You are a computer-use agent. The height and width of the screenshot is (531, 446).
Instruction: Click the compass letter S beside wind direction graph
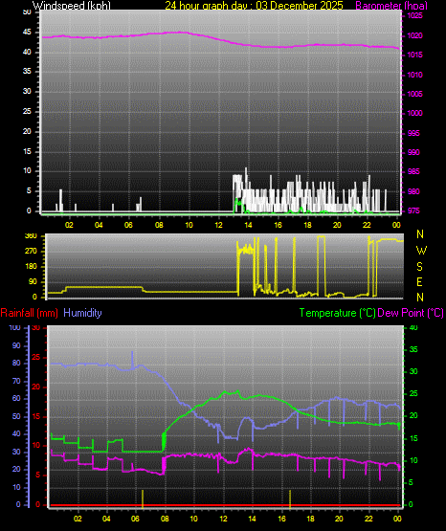(x=419, y=267)
